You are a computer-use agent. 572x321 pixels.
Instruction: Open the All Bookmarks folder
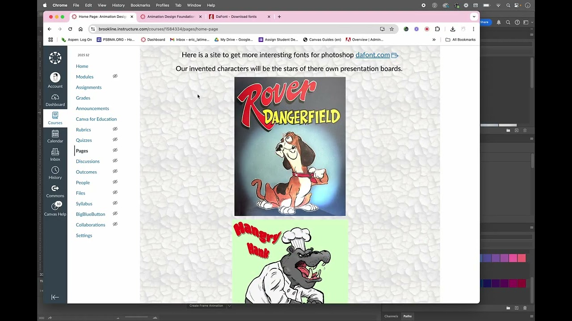pyautogui.click(x=460, y=40)
